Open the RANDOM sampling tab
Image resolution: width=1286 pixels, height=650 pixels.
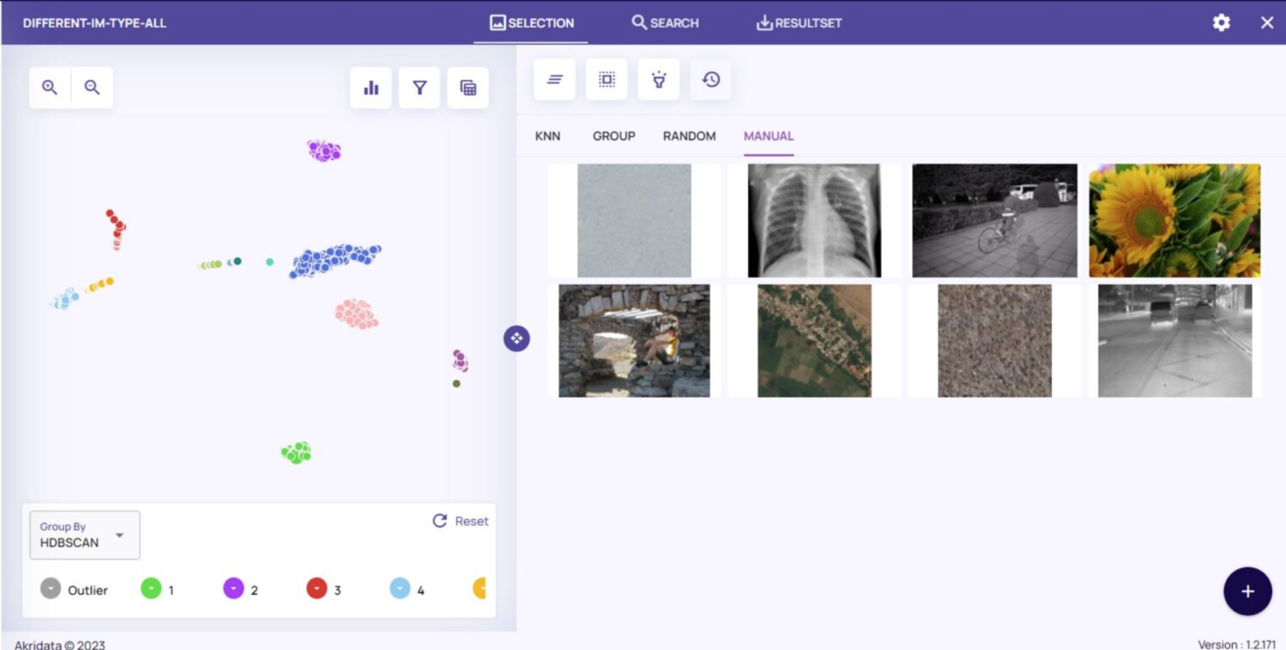(x=688, y=136)
